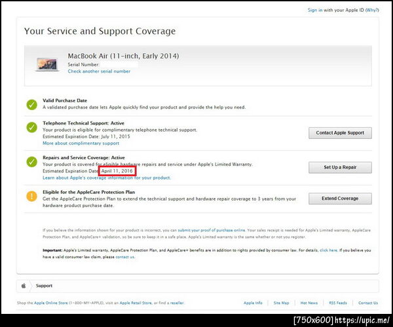Click the green checkmark beside Telephone Technical Support

click(32, 127)
